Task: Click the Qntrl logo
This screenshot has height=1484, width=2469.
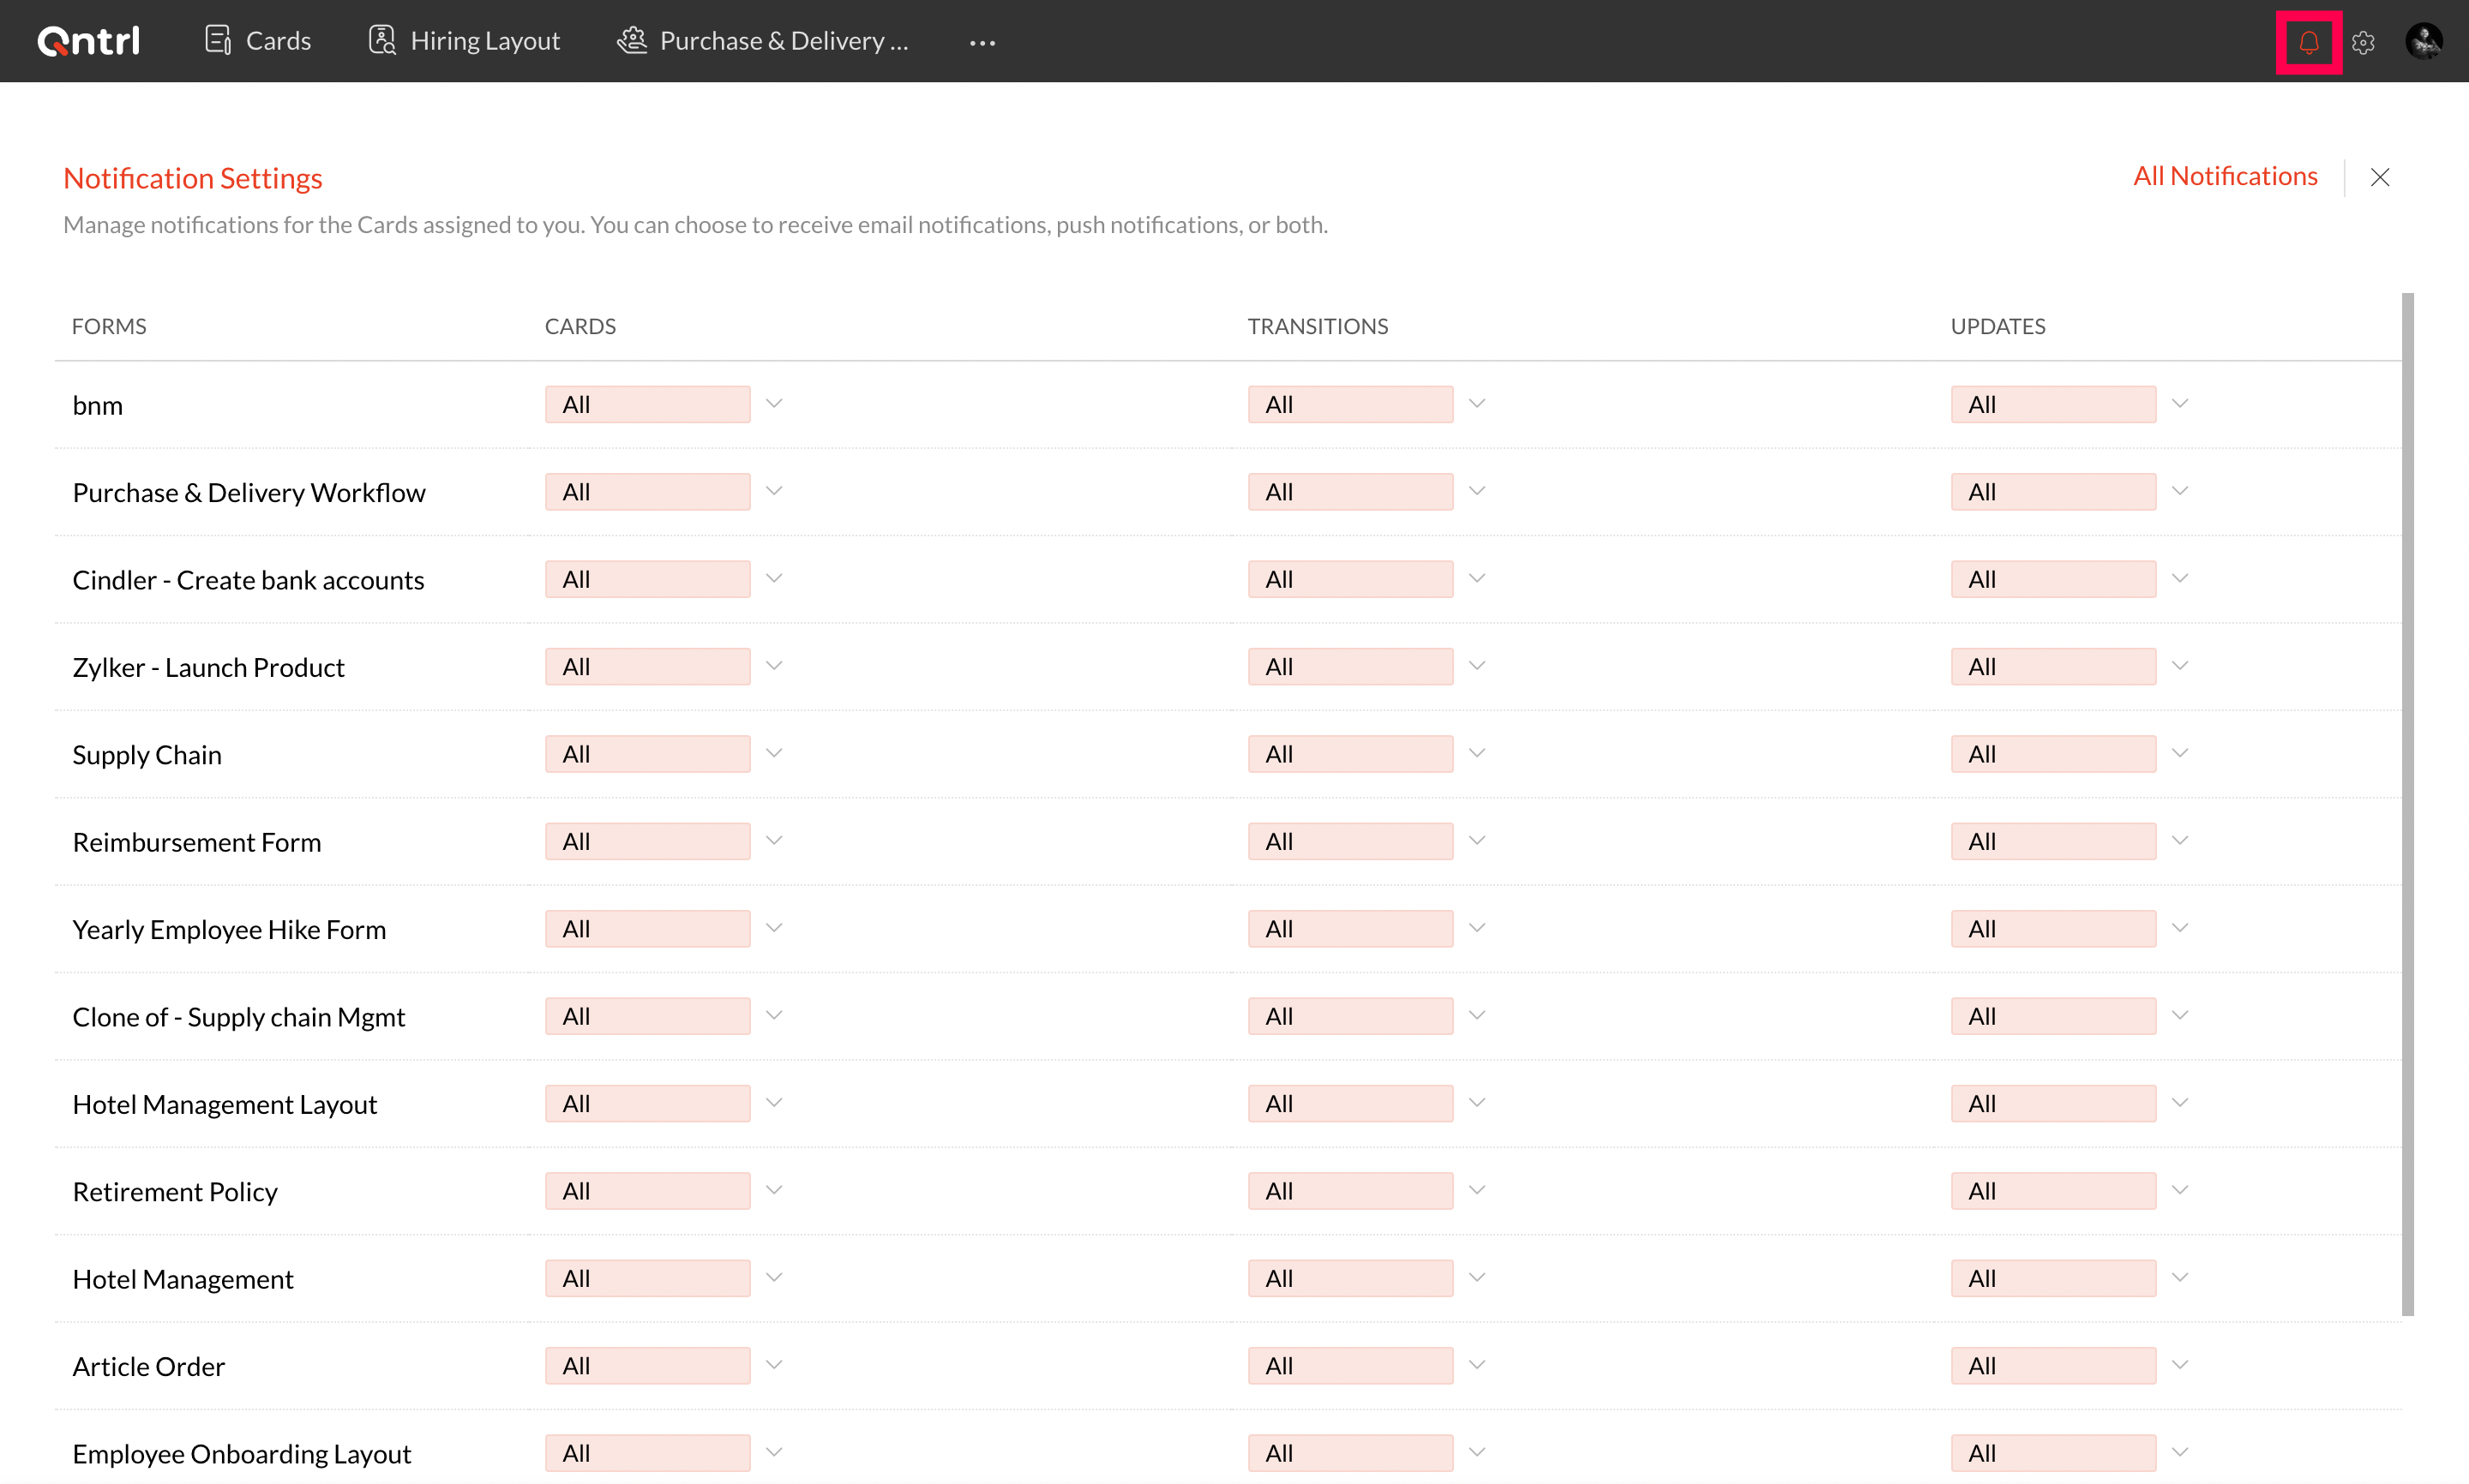Action: coord(88,41)
